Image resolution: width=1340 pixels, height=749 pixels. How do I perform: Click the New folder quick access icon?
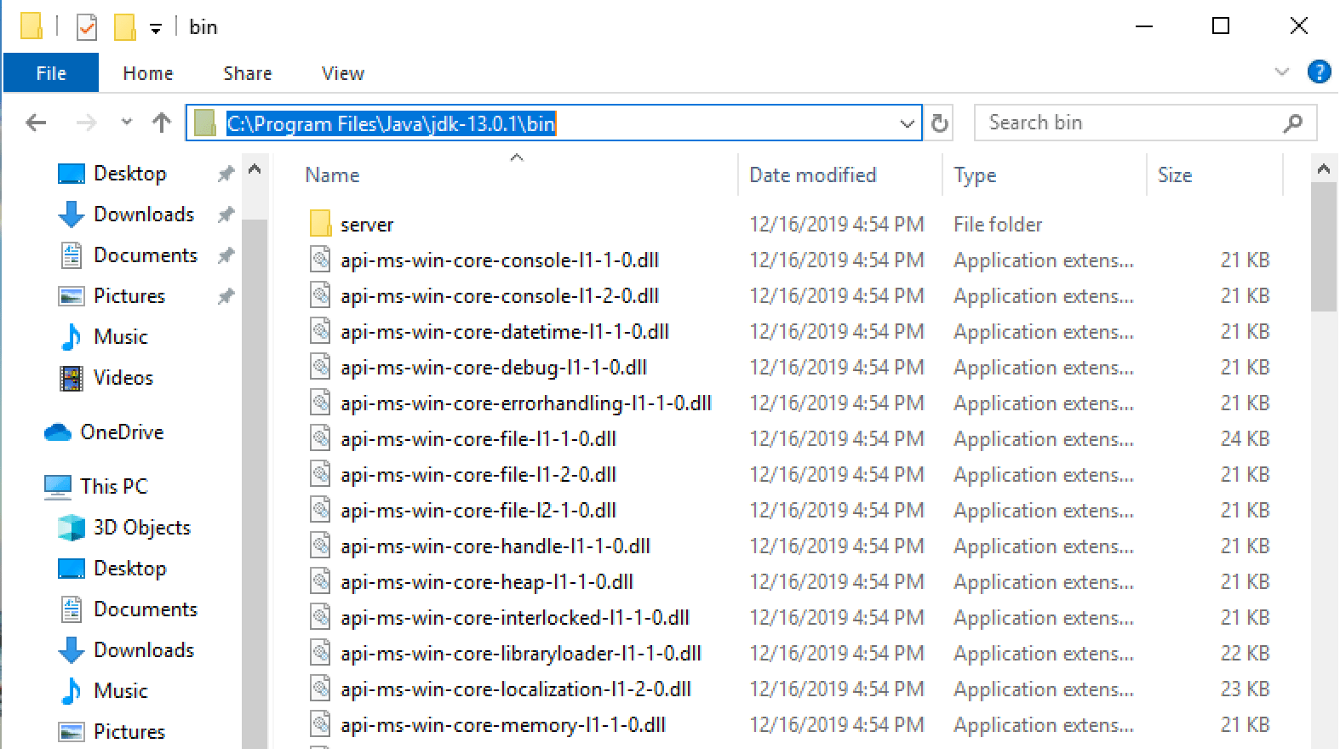124,27
